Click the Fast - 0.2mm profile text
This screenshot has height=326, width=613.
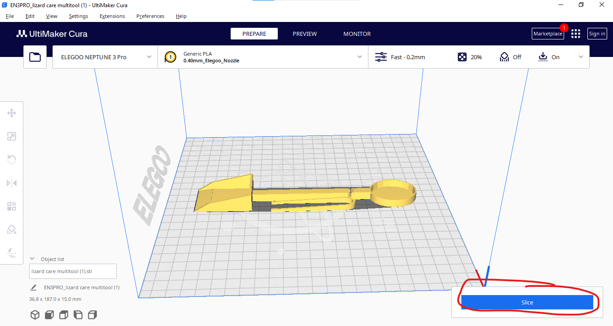point(408,57)
